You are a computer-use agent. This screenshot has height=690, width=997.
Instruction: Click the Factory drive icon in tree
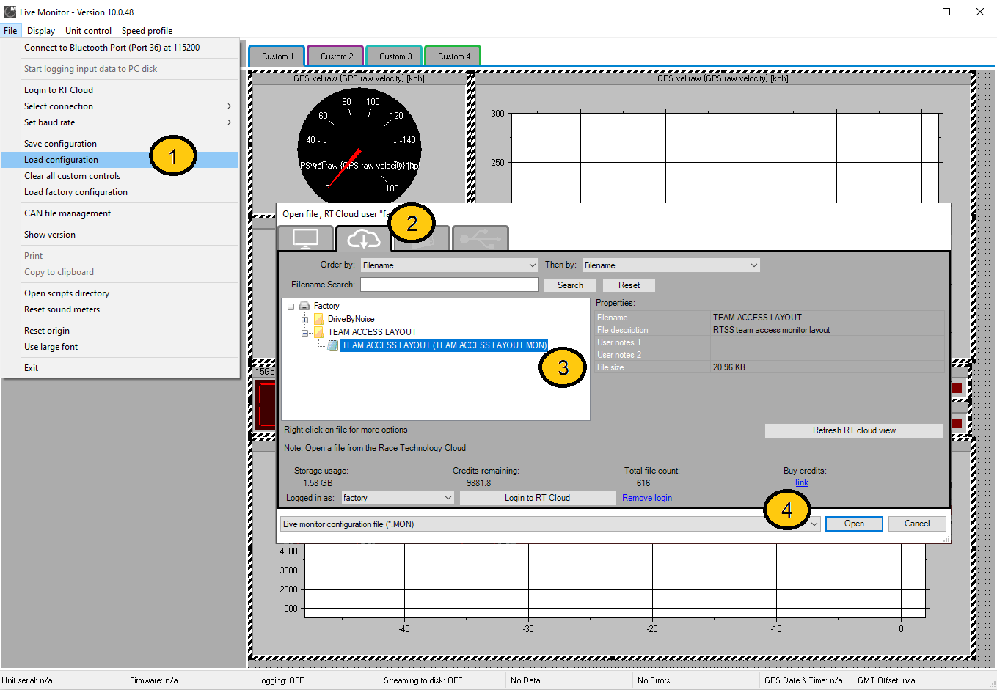(304, 307)
